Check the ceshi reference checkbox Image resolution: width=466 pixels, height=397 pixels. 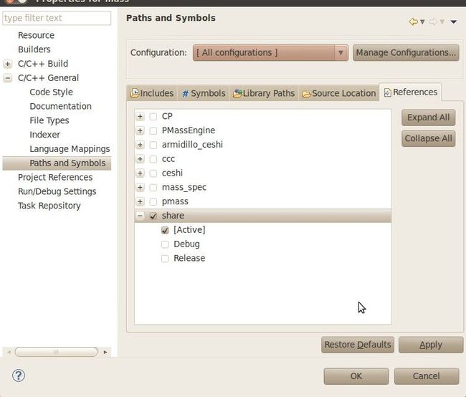pos(153,173)
